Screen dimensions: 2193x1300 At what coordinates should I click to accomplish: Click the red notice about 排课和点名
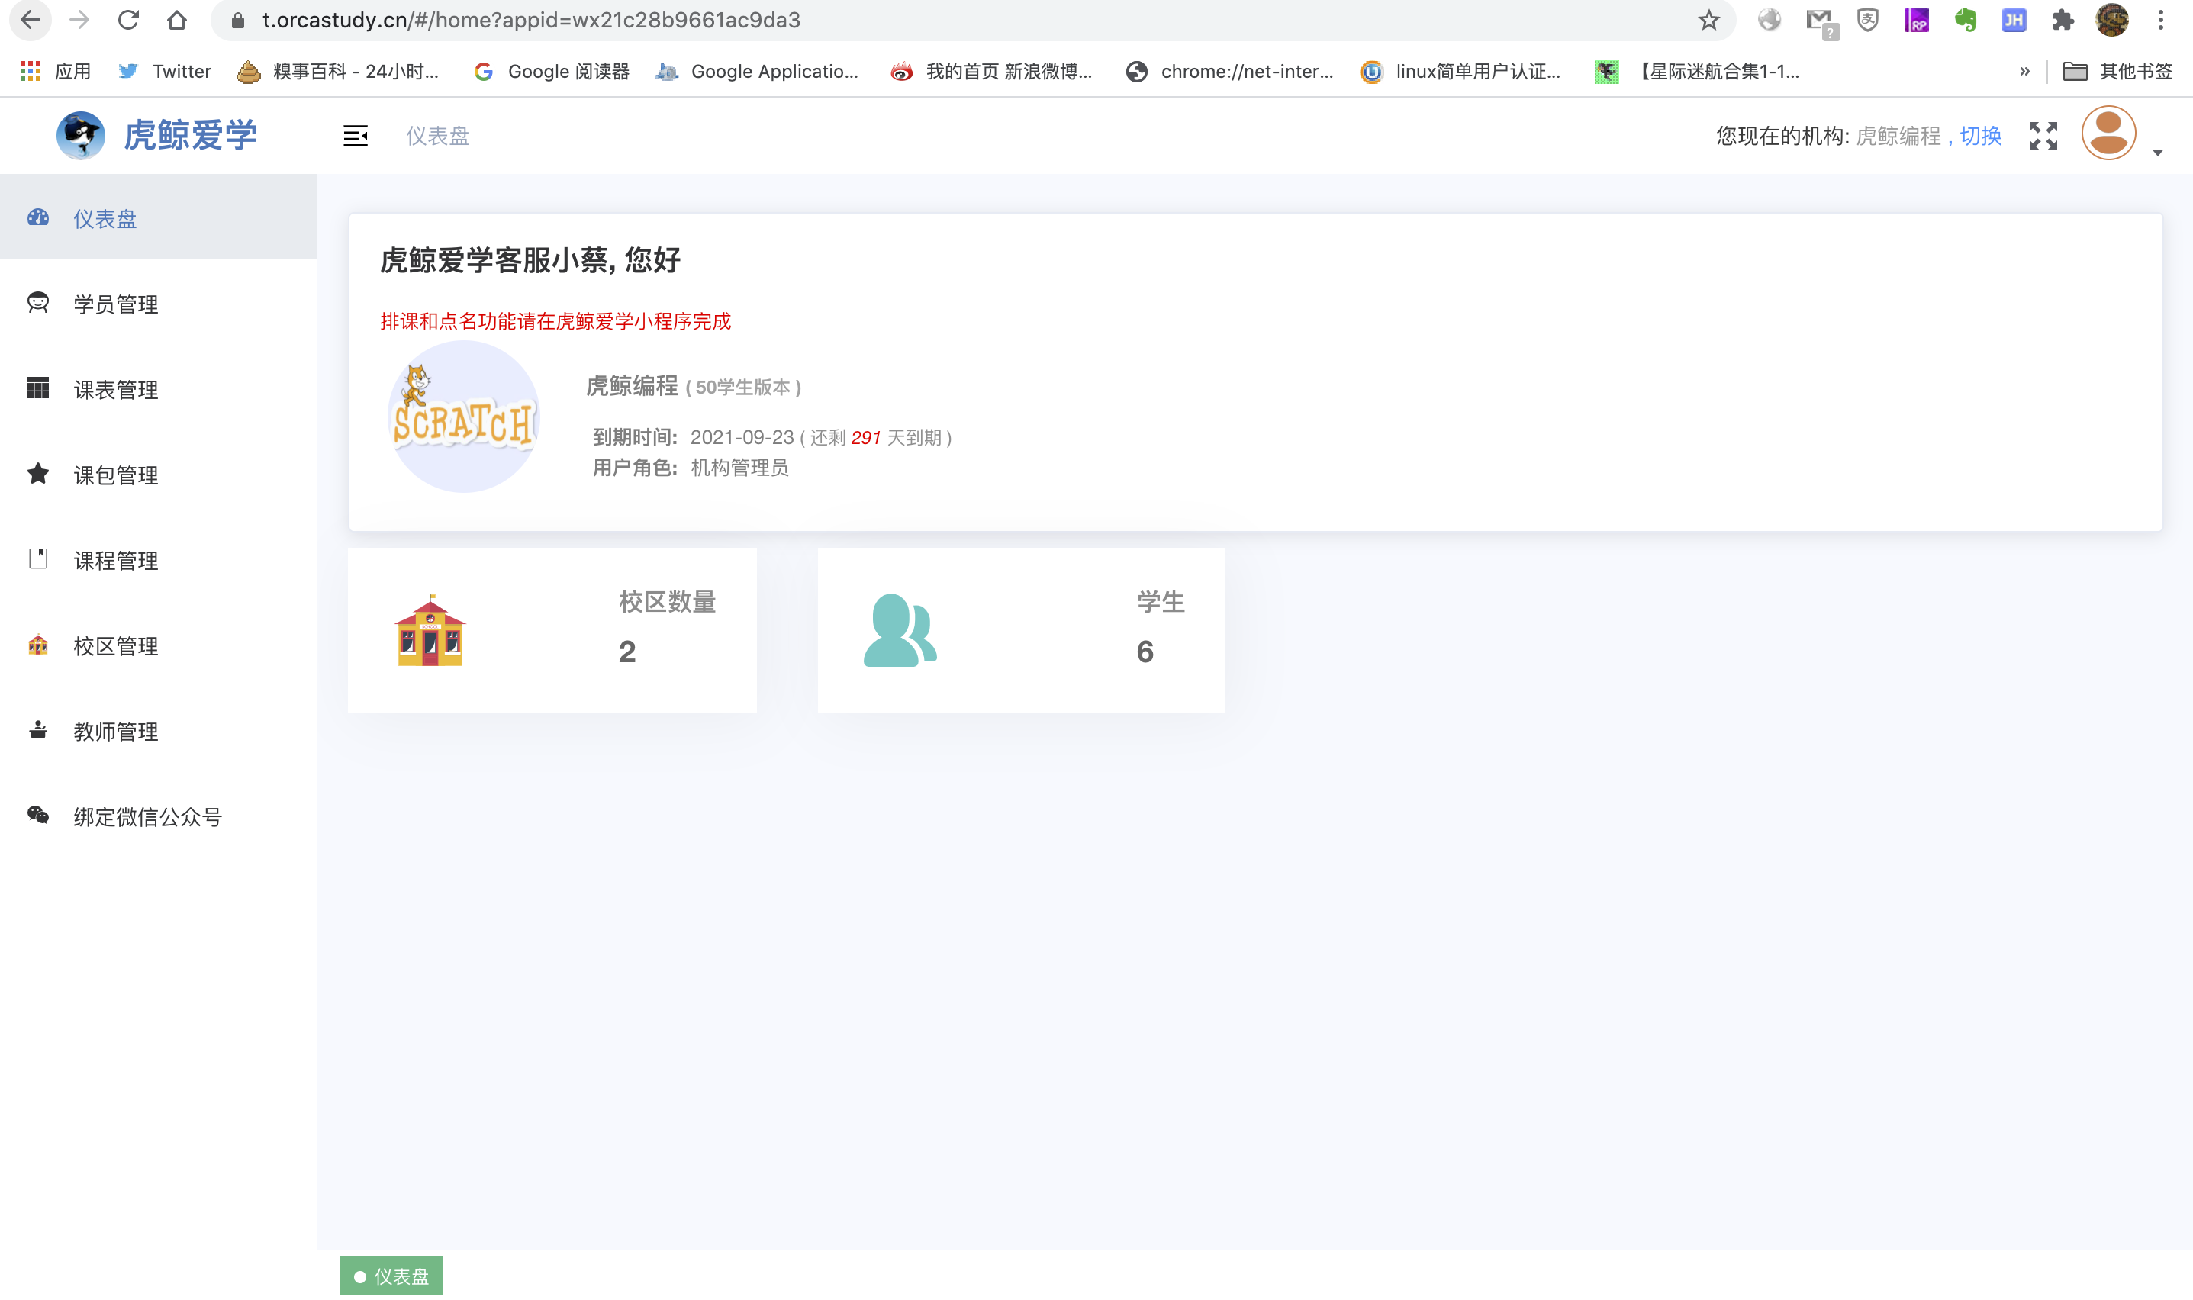[x=555, y=320]
